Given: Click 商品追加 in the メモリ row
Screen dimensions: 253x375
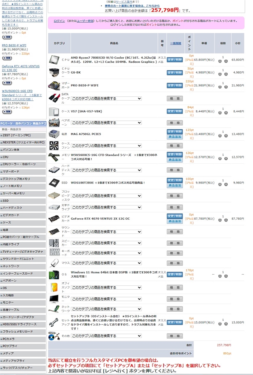Looking at the screenshot, I should point(175,160).
